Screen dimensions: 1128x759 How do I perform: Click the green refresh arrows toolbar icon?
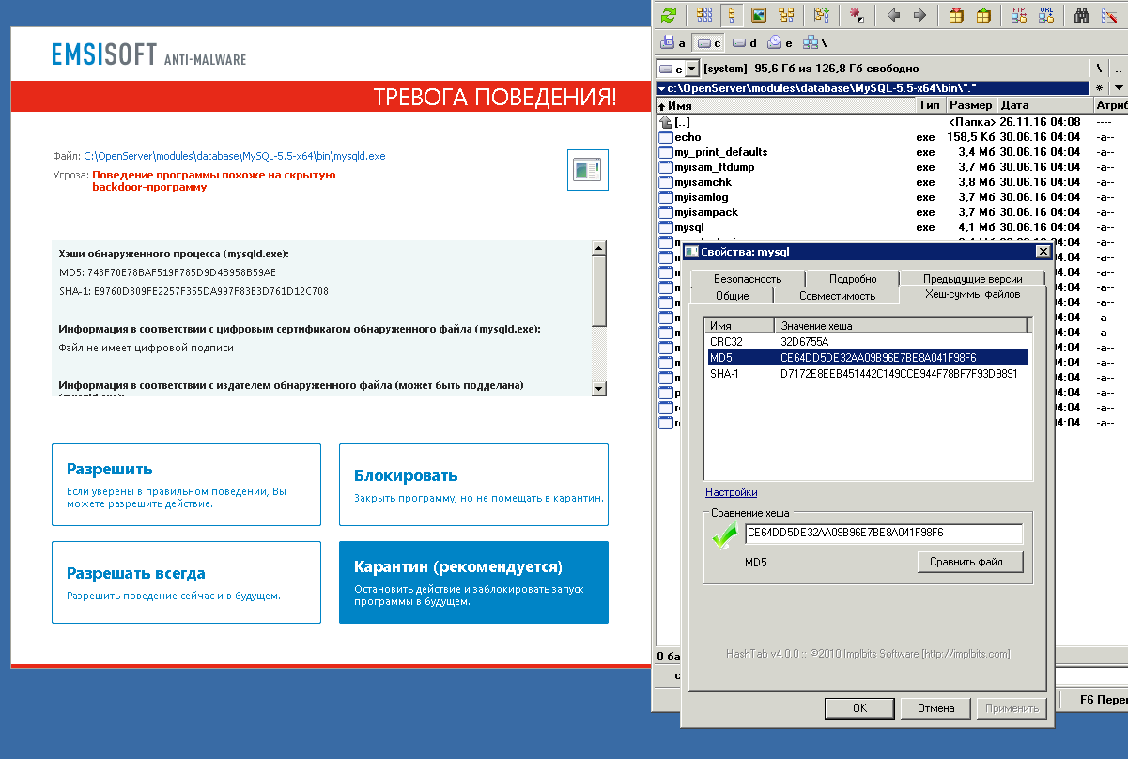click(x=669, y=15)
